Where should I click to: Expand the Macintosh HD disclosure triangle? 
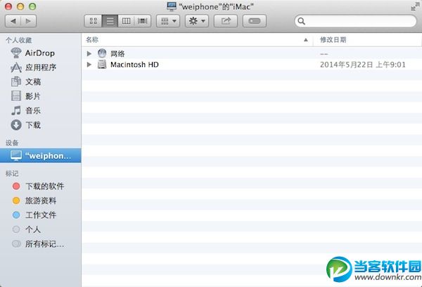pos(89,65)
